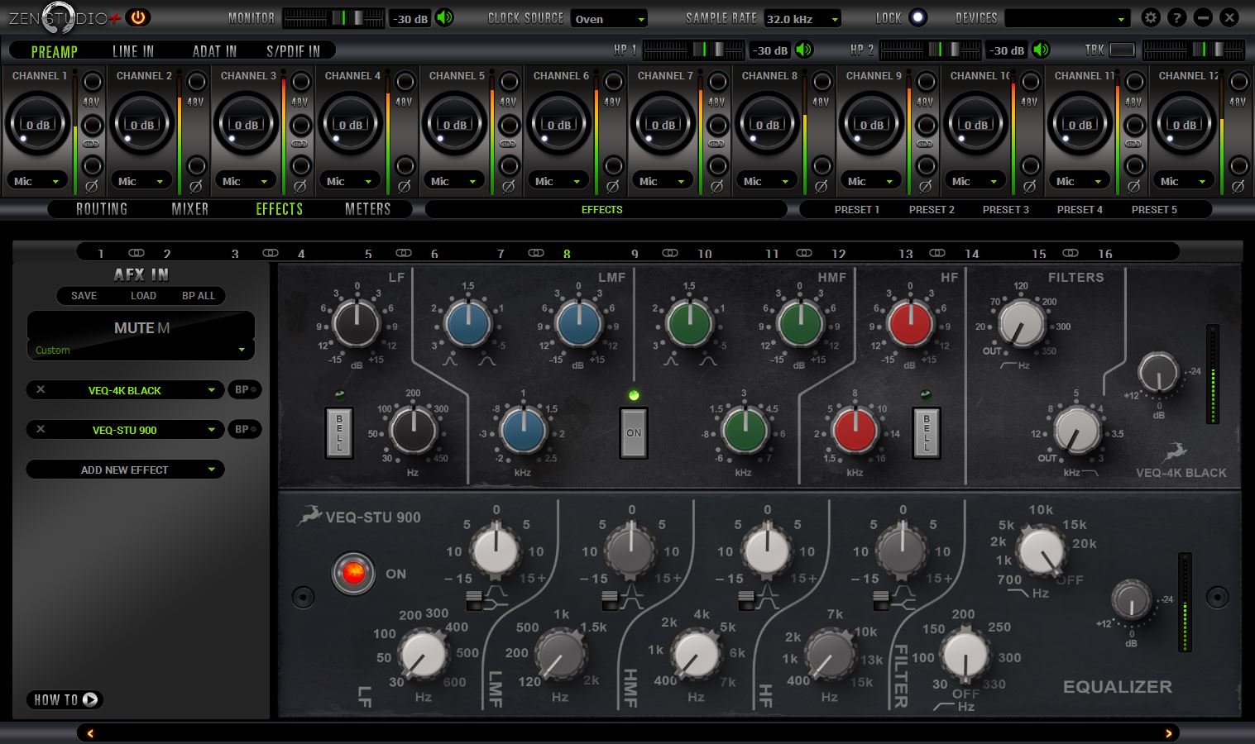This screenshot has height=744, width=1255.
Task: Toggle the TBK talkback button
Action: tap(1122, 50)
